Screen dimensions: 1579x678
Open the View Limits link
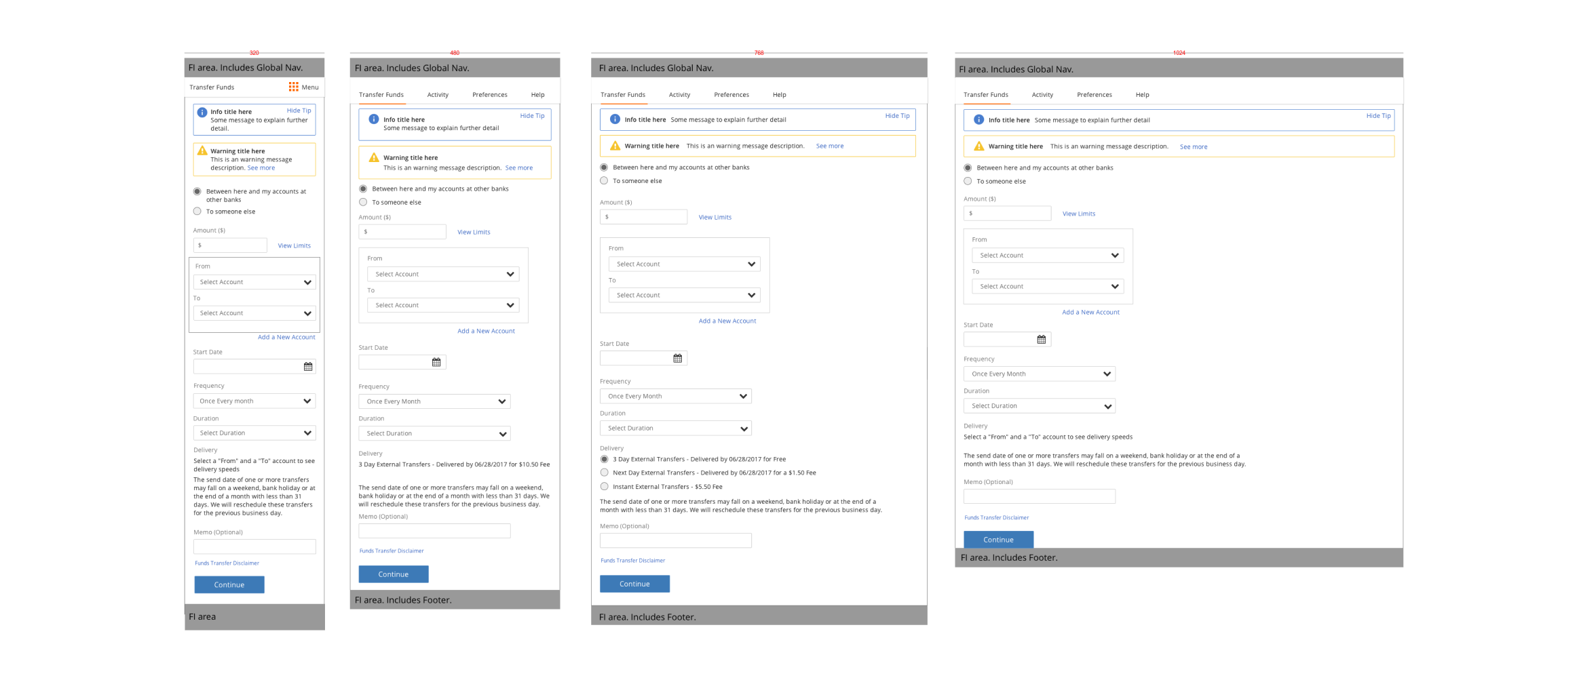point(294,245)
